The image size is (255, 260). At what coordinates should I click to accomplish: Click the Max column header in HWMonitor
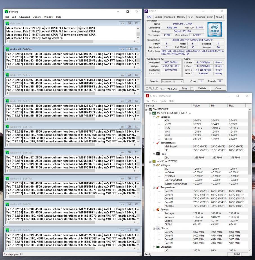tap(237, 106)
